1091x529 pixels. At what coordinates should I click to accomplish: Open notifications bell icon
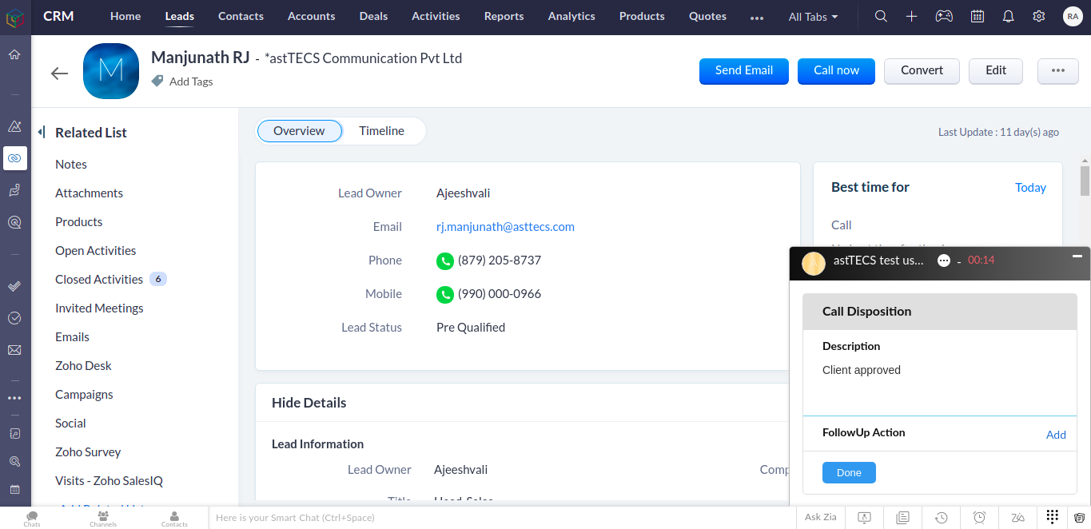(x=1008, y=16)
